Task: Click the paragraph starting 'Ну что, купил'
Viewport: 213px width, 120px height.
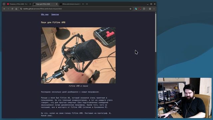Action: pyautogui.click(x=76, y=114)
